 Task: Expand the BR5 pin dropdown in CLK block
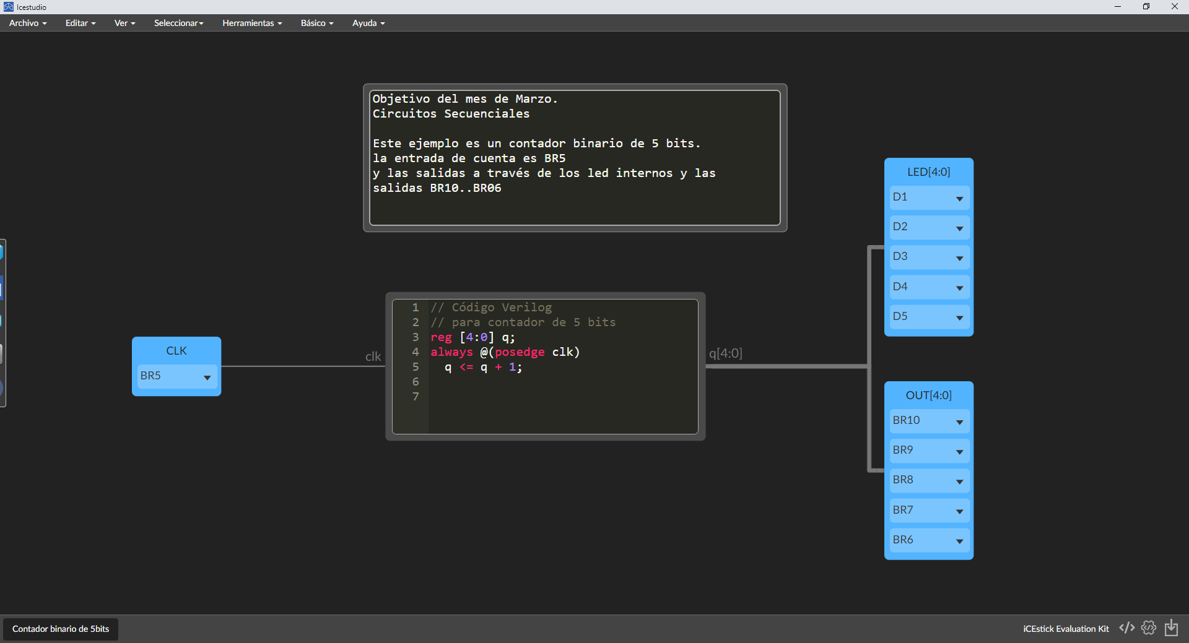(176, 376)
